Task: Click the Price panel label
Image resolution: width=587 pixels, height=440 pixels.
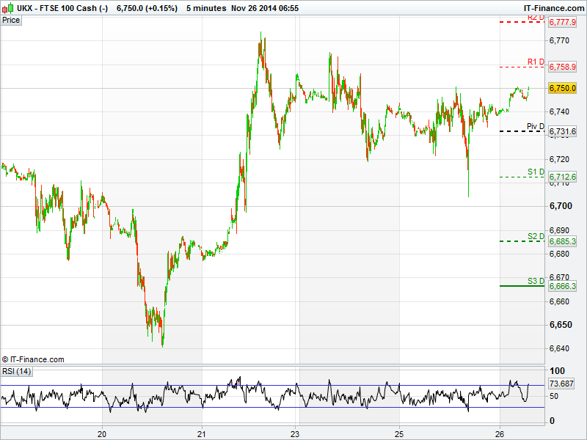Action: pyautogui.click(x=11, y=20)
